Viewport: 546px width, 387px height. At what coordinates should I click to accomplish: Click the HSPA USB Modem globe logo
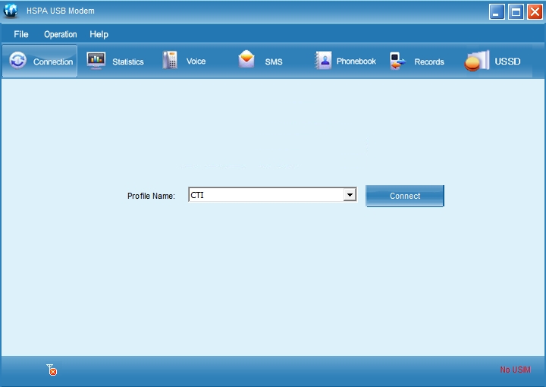point(11,11)
